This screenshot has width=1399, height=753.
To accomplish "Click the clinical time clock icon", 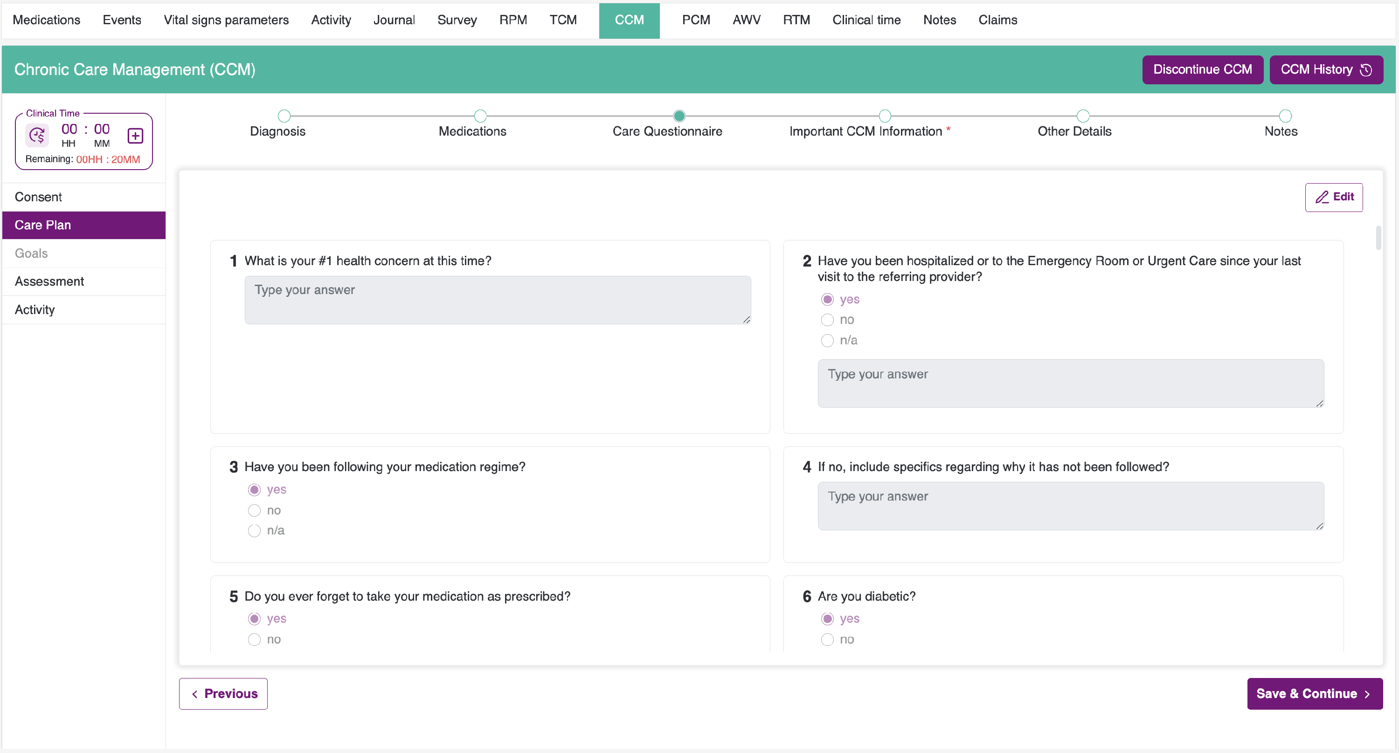I will pos(37,135).
